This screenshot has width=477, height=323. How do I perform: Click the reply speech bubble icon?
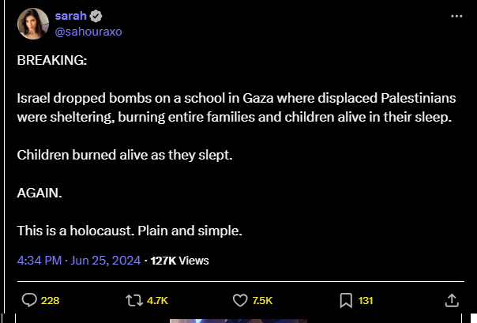(x=29, y=300)
